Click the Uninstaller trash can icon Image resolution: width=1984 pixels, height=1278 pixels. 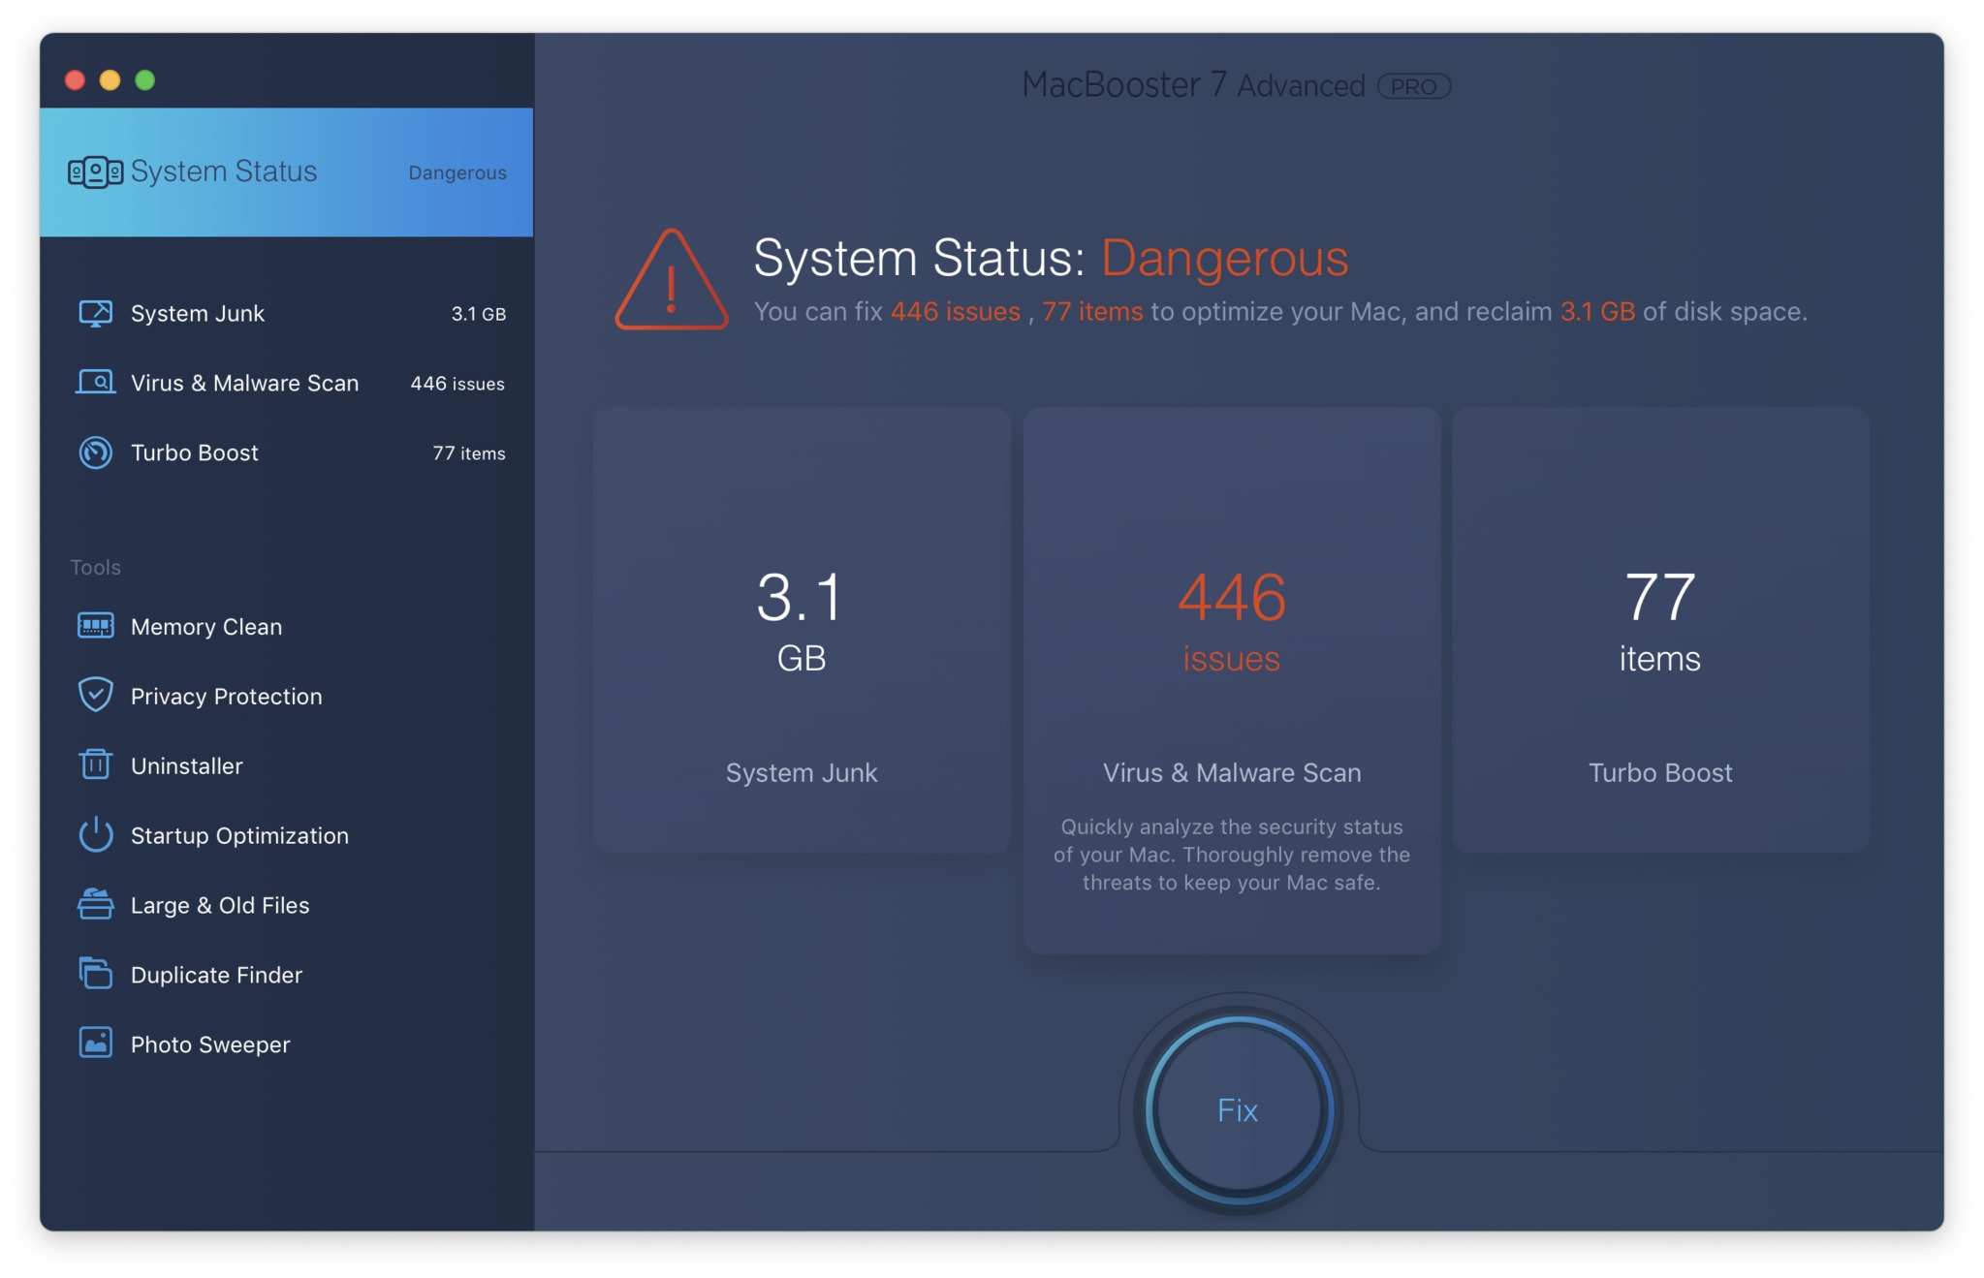pos(95,764)
